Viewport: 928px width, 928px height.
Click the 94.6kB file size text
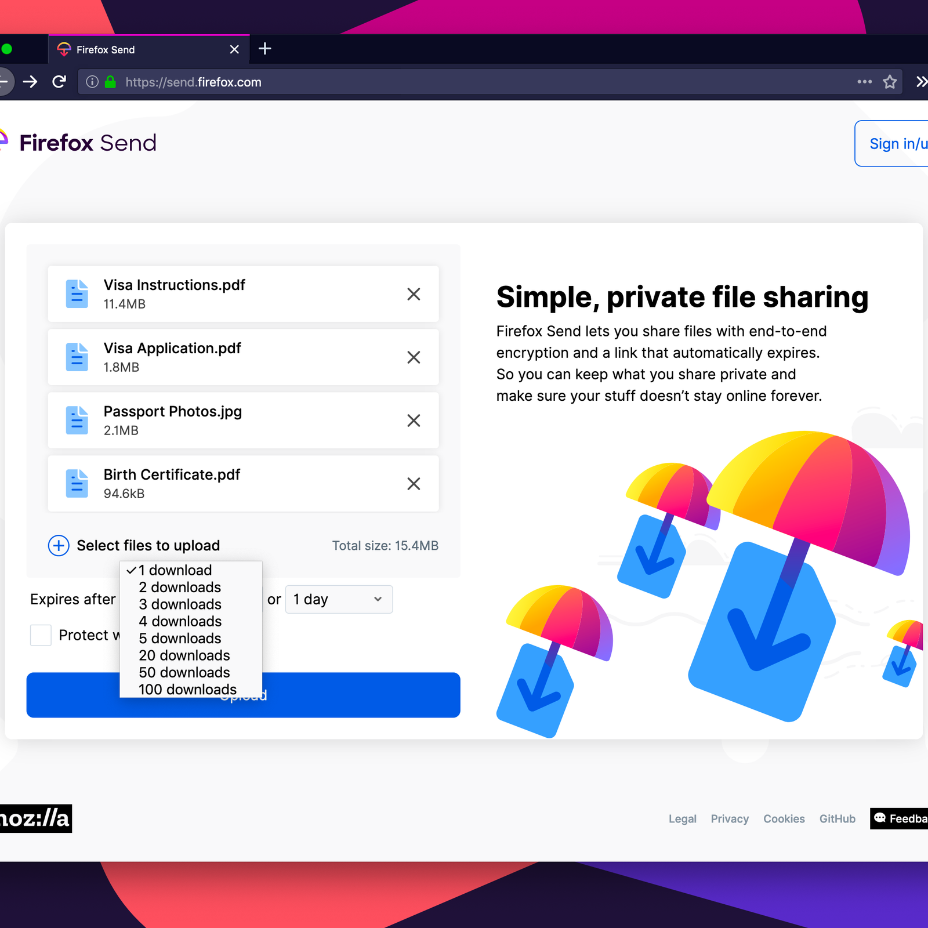click(124, 494)
